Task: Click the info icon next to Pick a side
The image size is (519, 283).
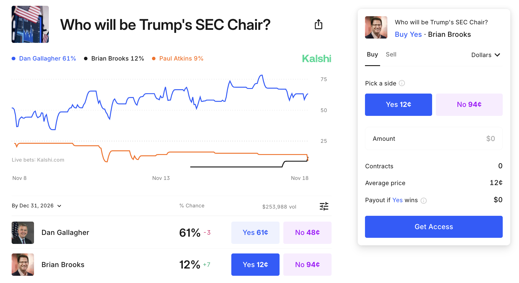Action: [402, 83]
